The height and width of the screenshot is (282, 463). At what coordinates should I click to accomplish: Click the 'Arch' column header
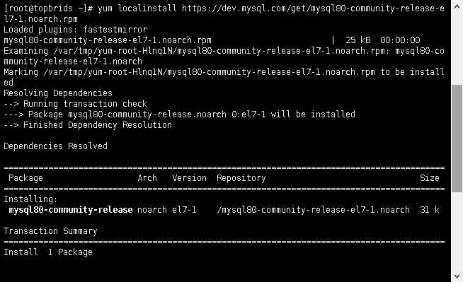point(147,178)
